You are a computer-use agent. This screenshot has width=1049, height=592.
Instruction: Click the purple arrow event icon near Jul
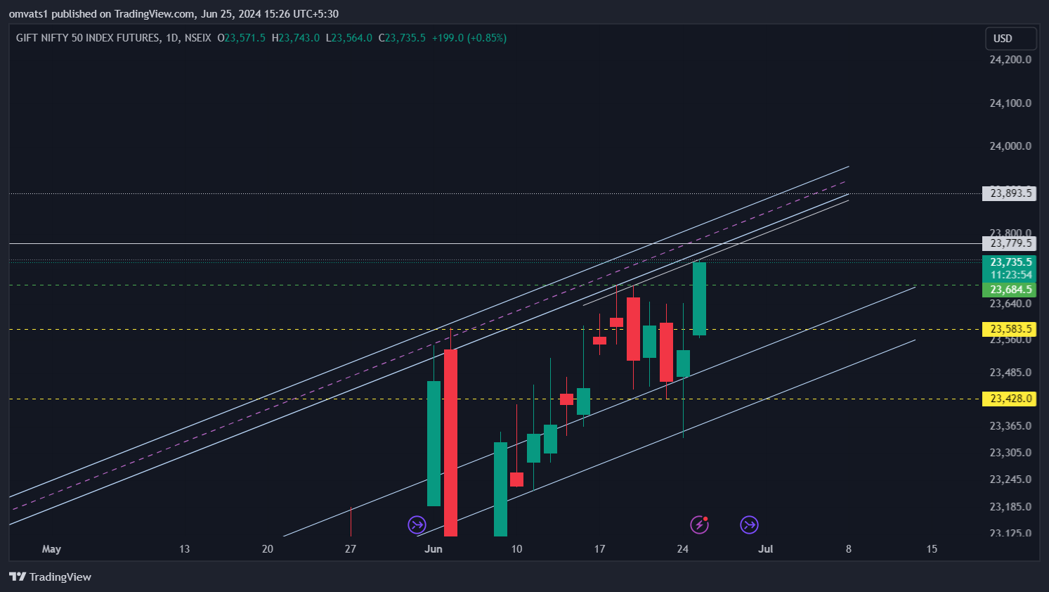(750, 525)
